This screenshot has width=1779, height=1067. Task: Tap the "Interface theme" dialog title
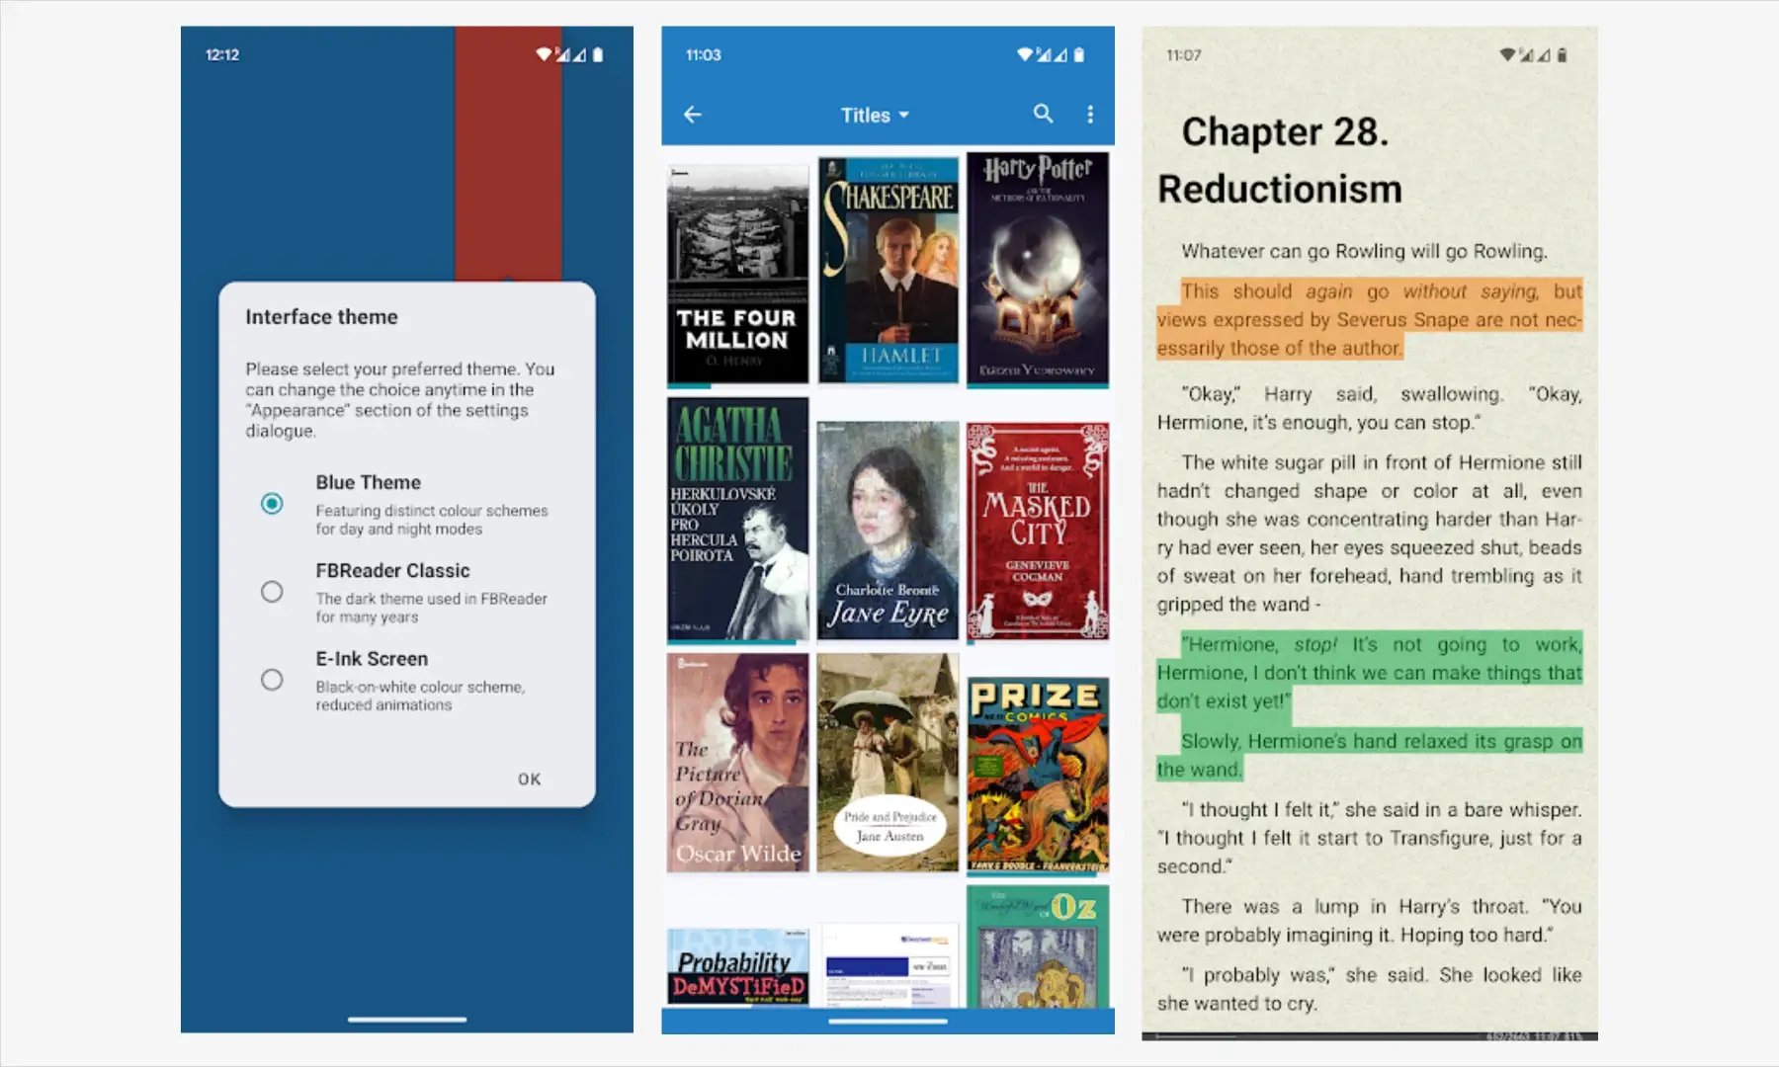(322, 317)
